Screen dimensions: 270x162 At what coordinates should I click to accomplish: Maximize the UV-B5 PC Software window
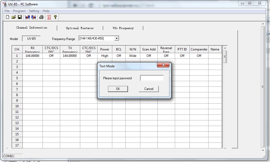point(250,3)
